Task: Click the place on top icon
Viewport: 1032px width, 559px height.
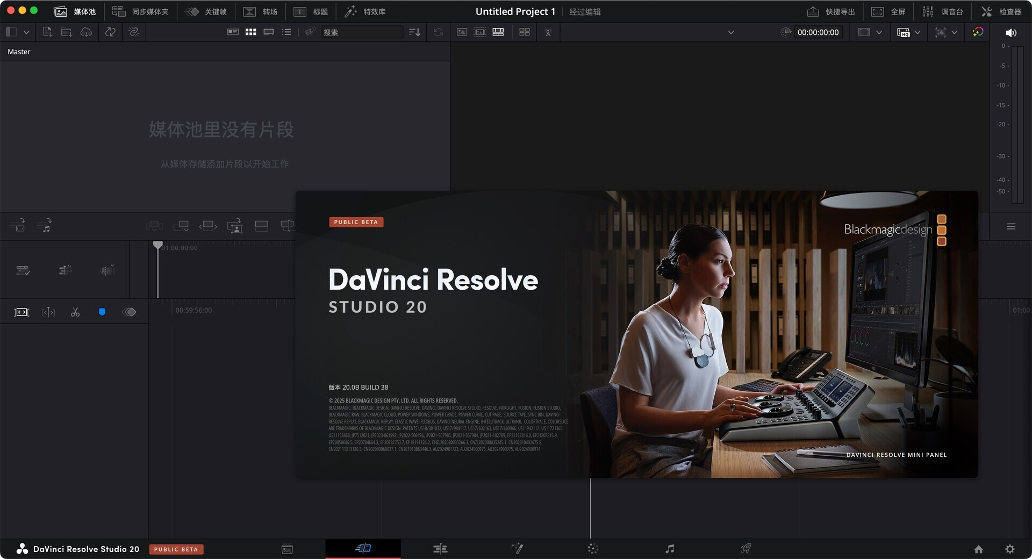Action: [262, 226]
